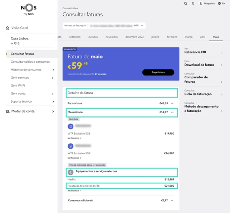The height and width of the screenshot is (213, 230).
Task: Click the A PAGAMENTO status badge
Action: point(70,49)
